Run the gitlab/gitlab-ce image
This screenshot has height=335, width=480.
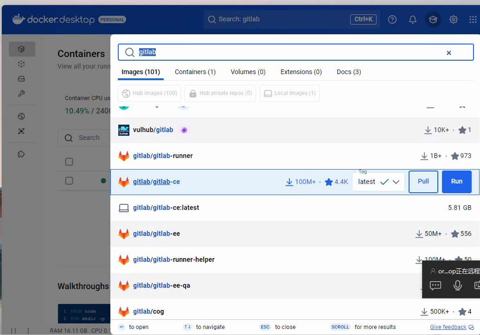(x=457, y=182)
